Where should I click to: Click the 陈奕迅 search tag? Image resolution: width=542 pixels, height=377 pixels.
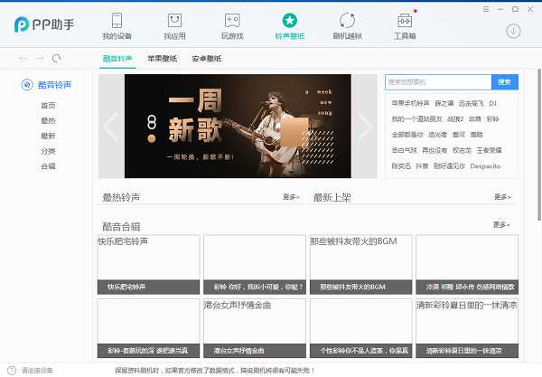401,166
